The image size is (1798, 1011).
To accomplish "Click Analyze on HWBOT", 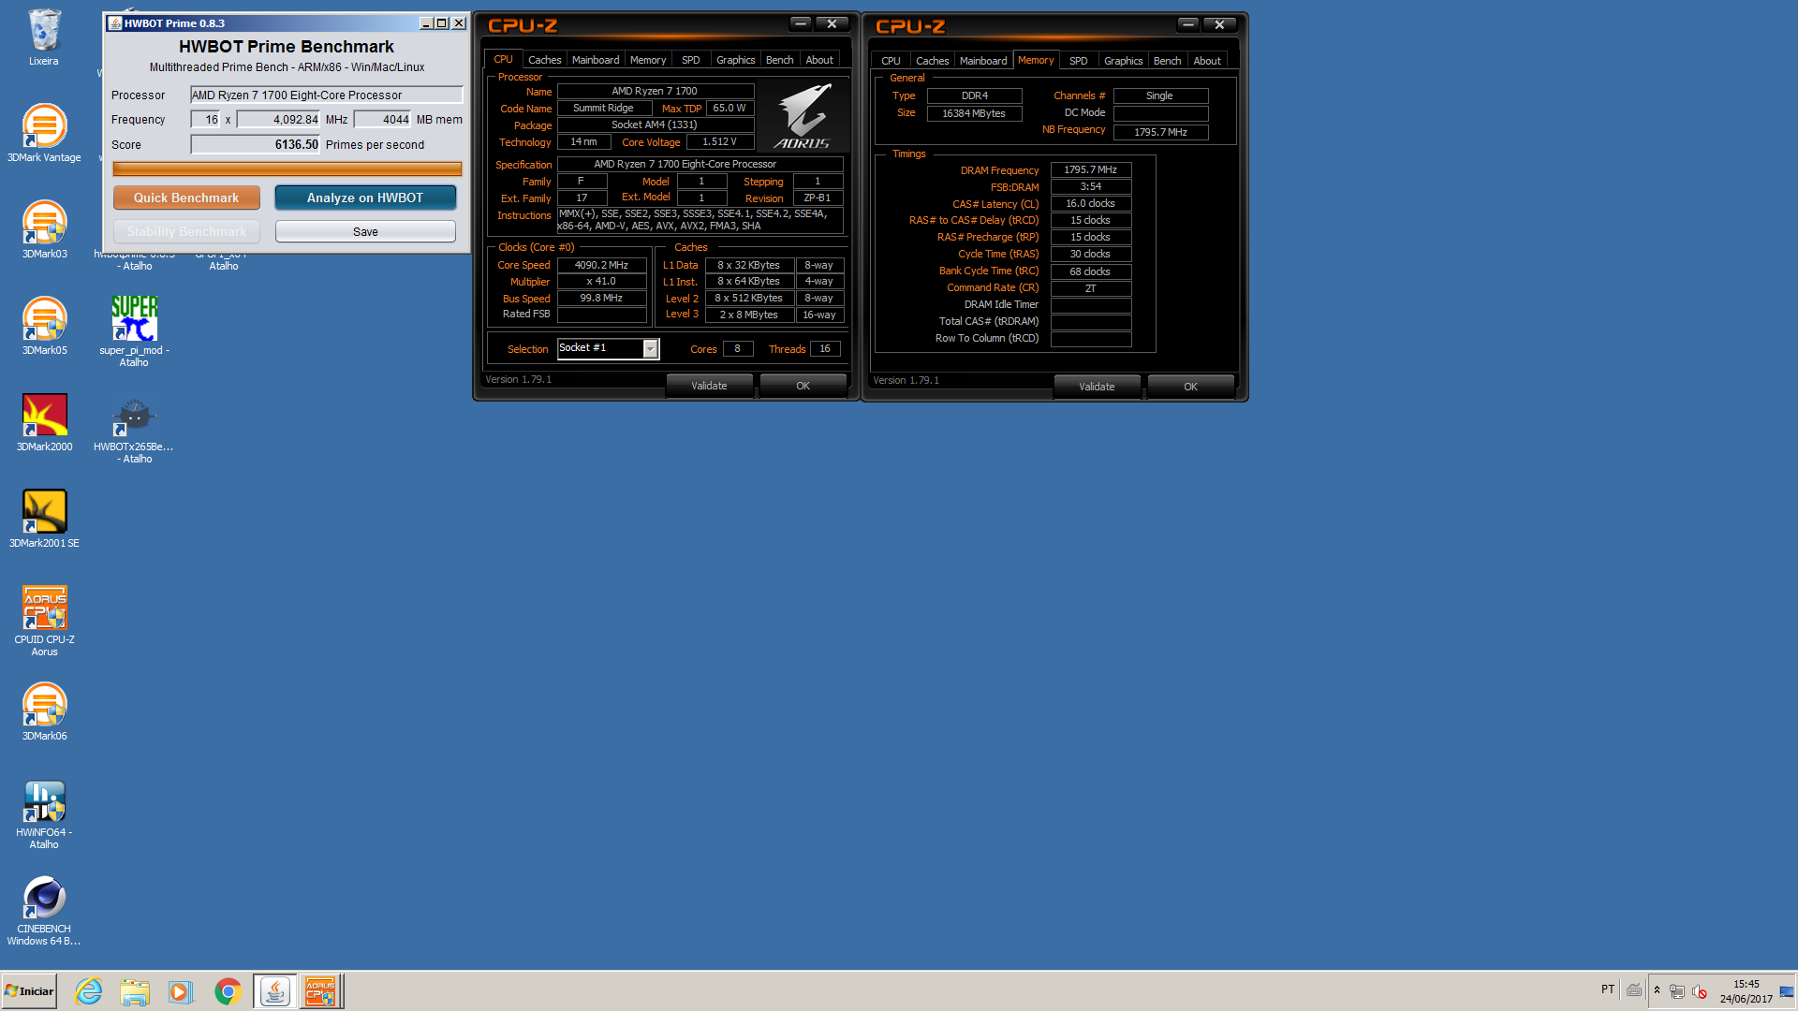I will [365, 198].
